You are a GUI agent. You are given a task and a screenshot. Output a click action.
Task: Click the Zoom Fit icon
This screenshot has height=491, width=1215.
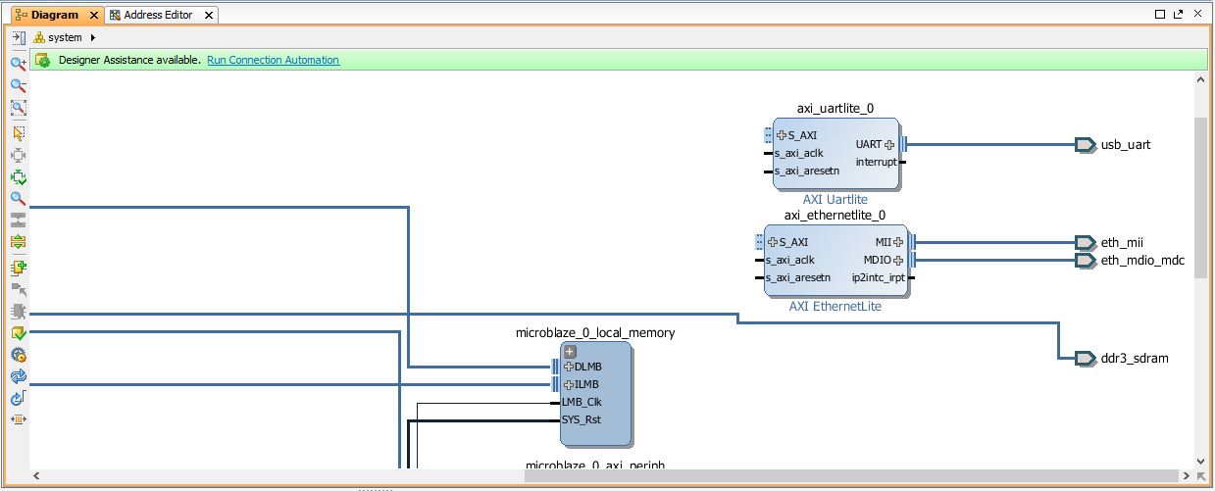pos(18,109)
